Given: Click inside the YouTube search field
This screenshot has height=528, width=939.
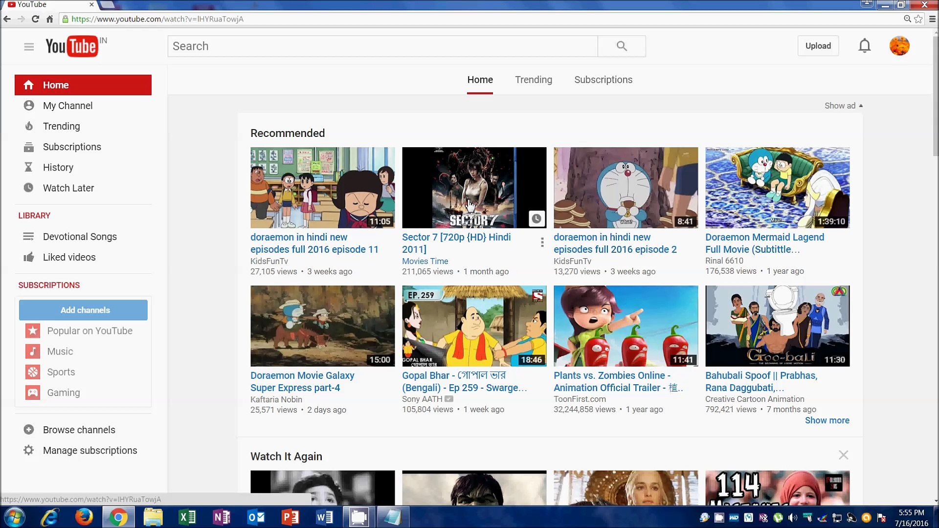Looking at the screenshot, I should point(382,46).
